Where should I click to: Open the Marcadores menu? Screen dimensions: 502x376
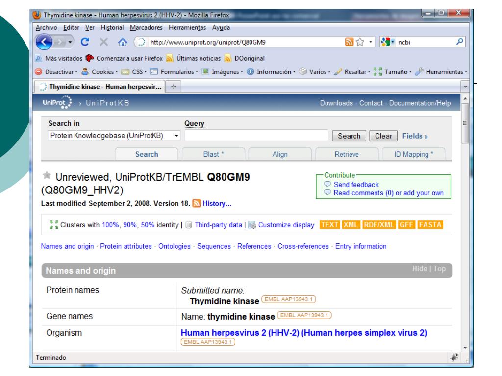(x=147, y=26)
